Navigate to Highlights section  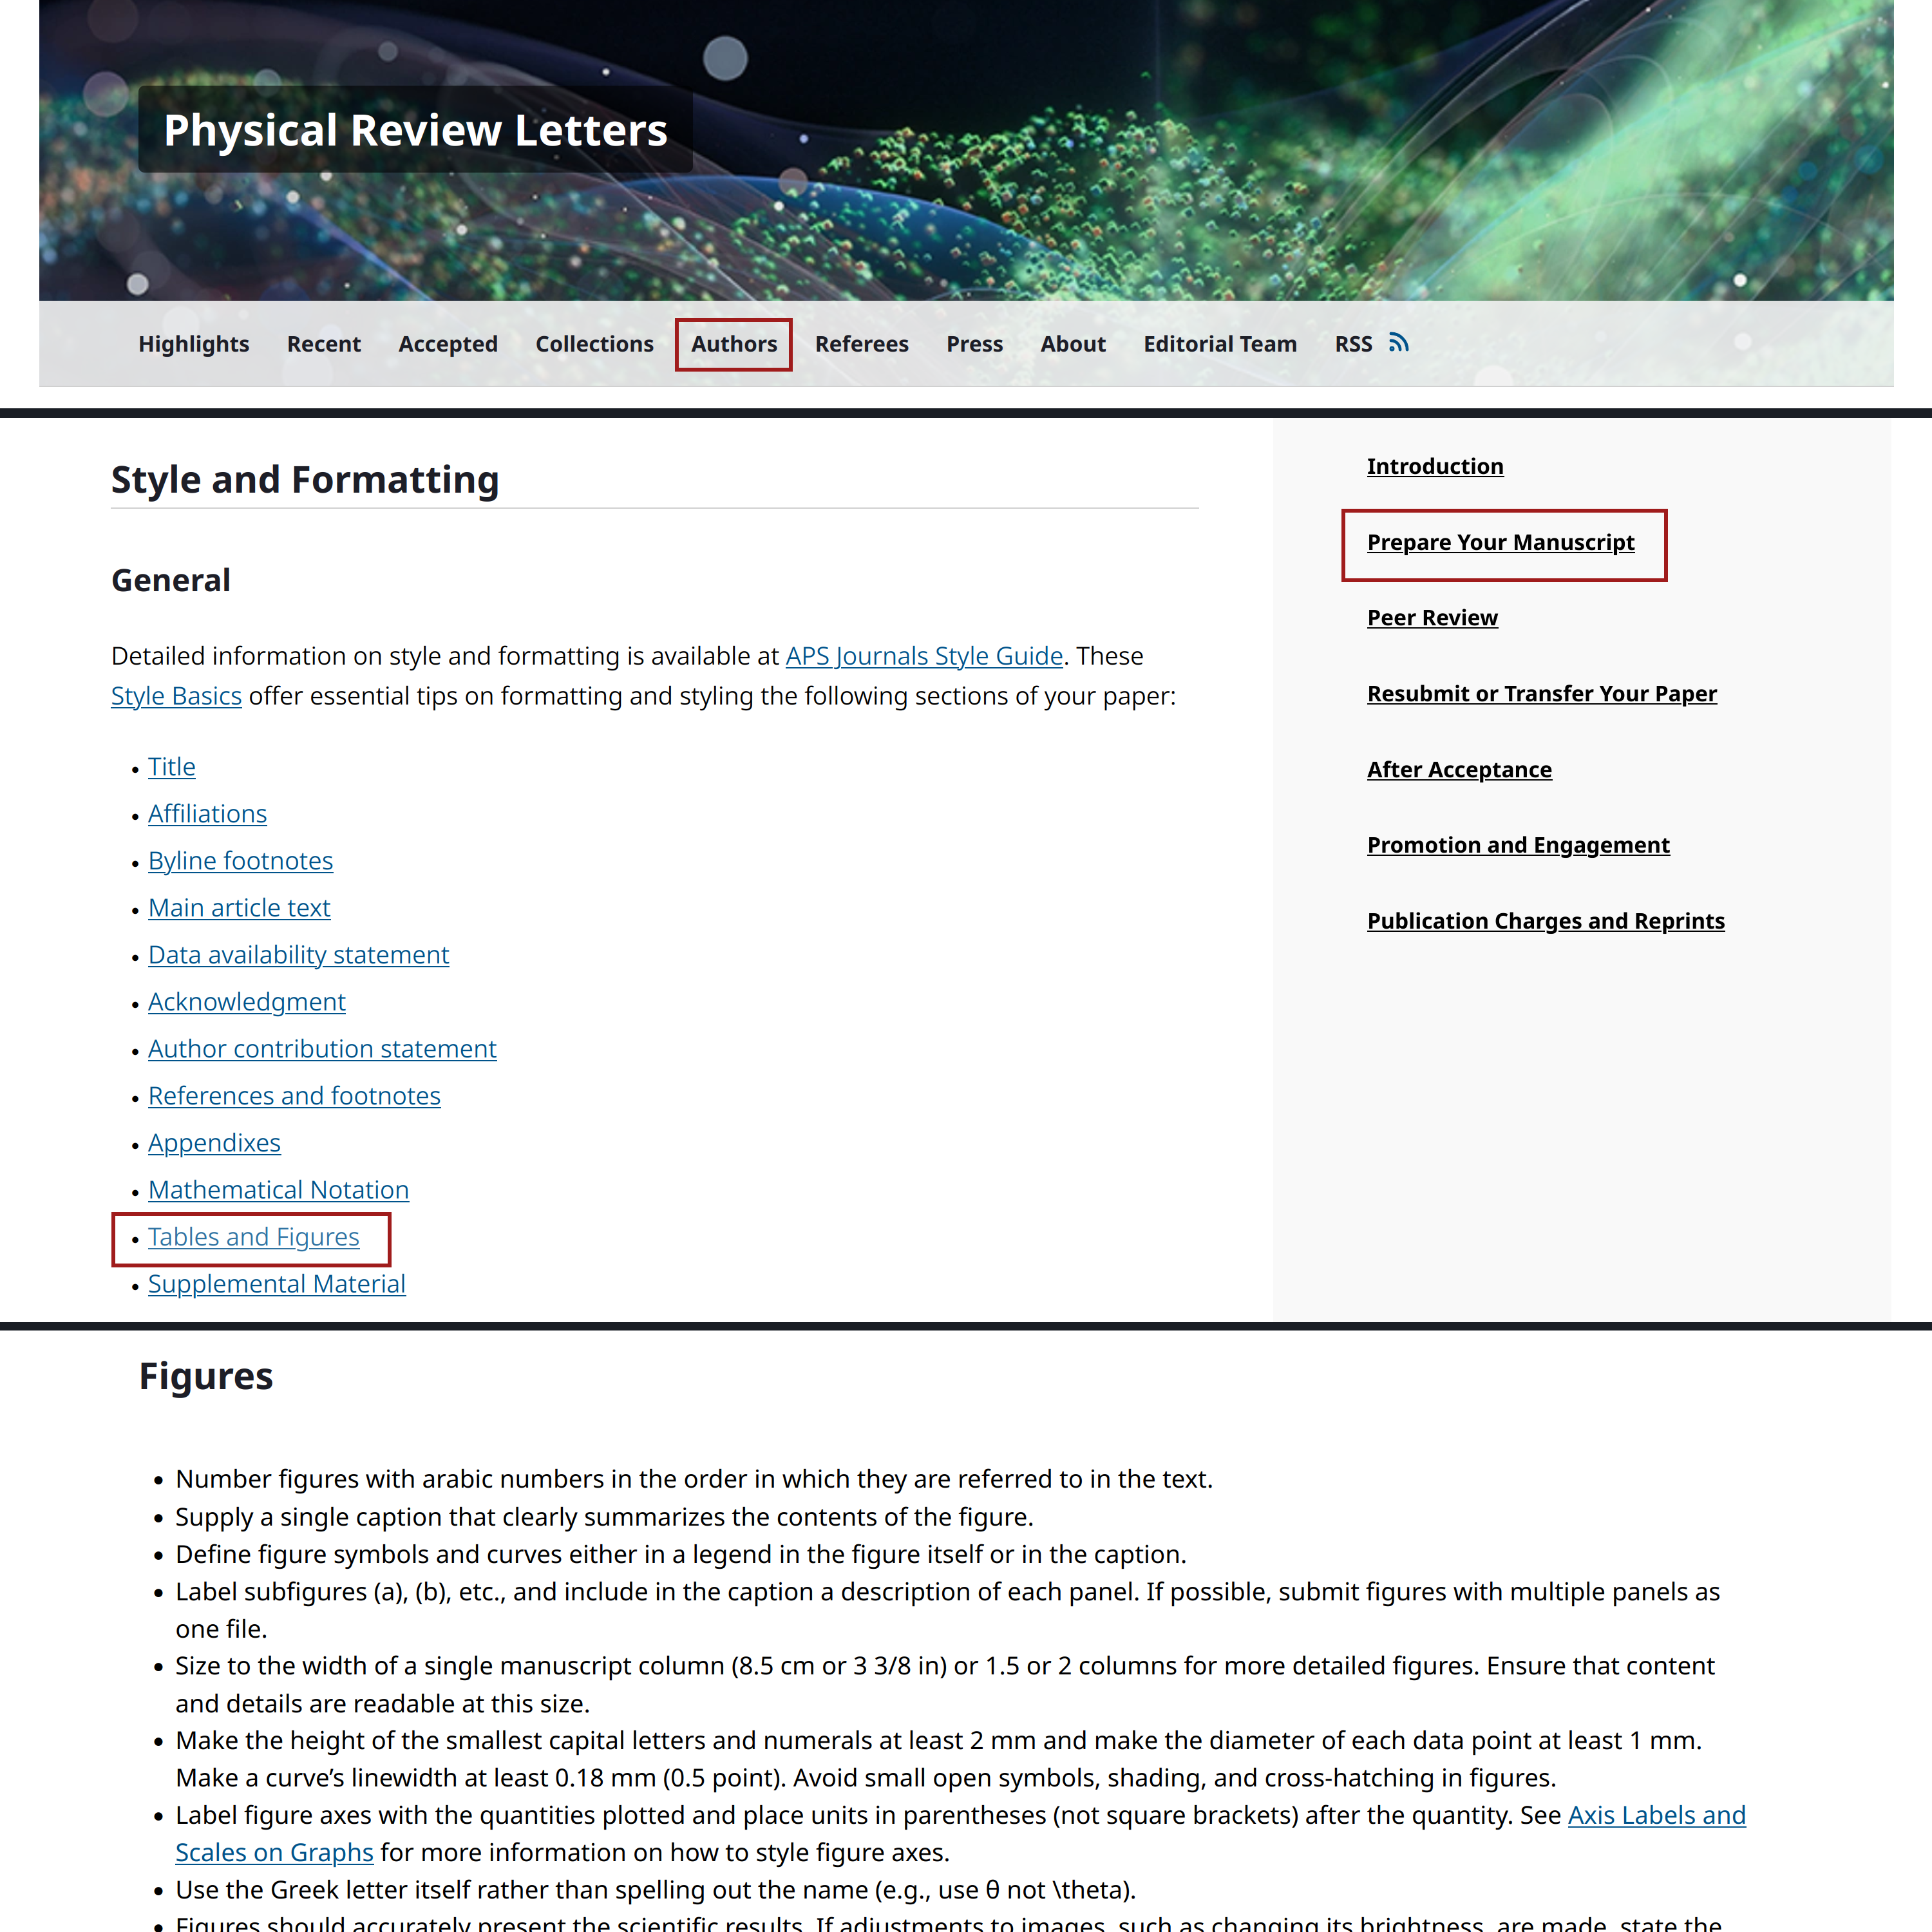click(194, 343)
